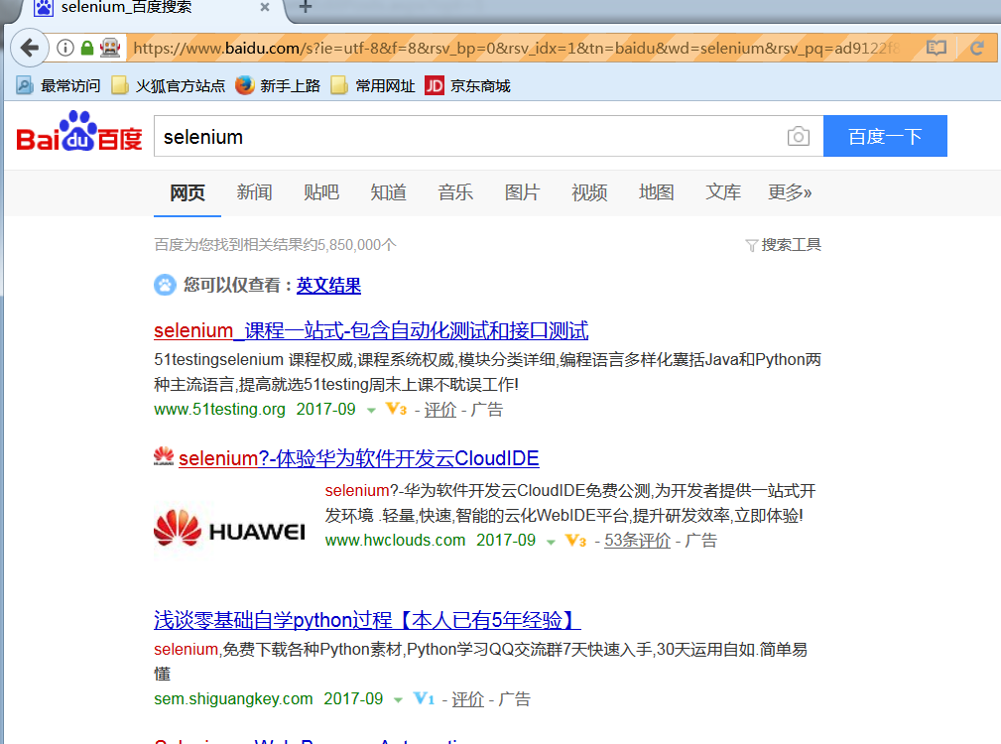
Task: Expand the dropdown arrow after hwclouds.com 2017-09
Action: tap(551, 542)
